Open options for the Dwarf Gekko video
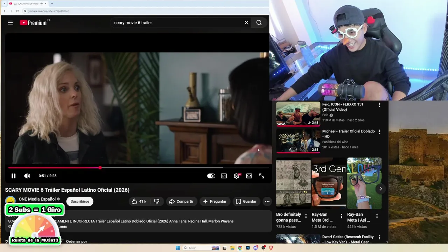The height and width of the screenshot is (252, 448). 379,237
